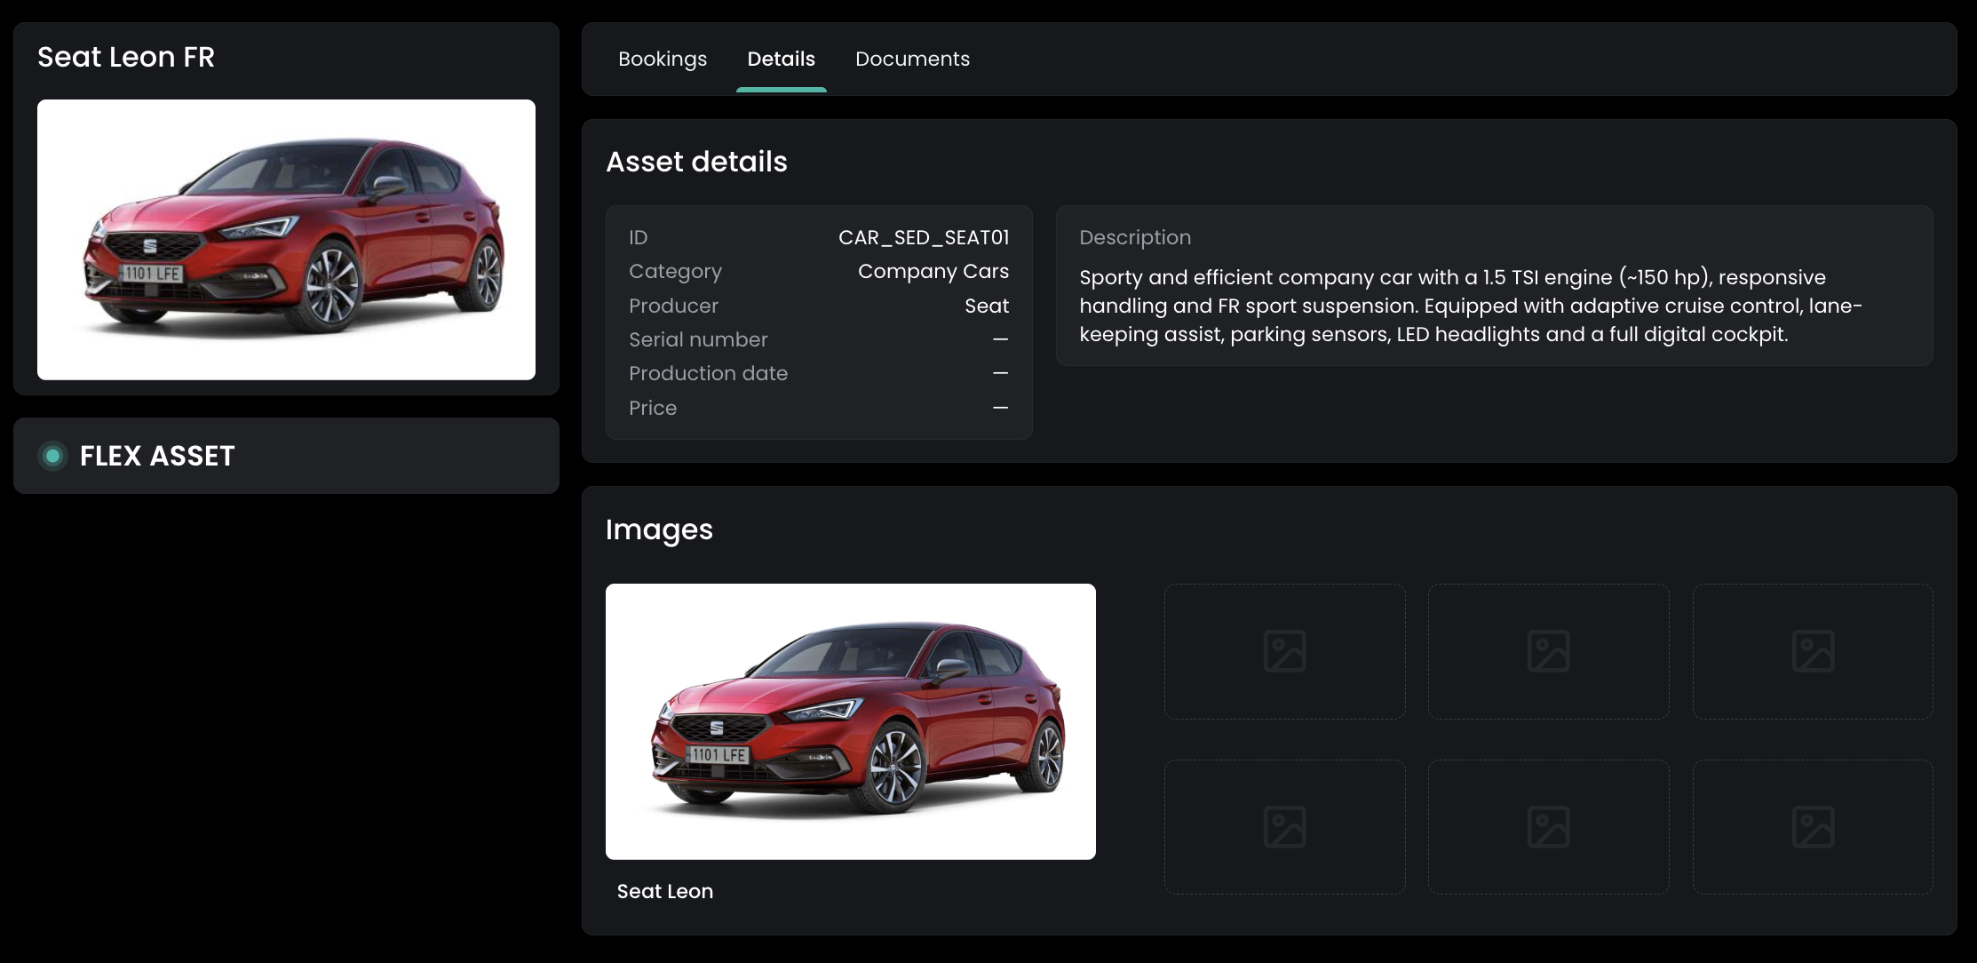Click the Seat Leon image caption
This screenshot has height=963, width=1977.
664,891
